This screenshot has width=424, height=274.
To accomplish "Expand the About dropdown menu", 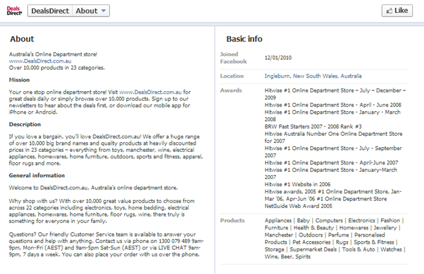I will click(91, 11).
